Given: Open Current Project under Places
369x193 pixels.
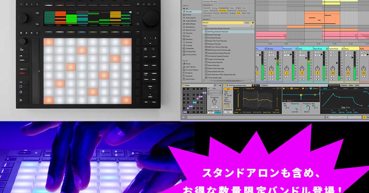Looking at the screenshot, I should pyautogui.click(x=192, y=70).
